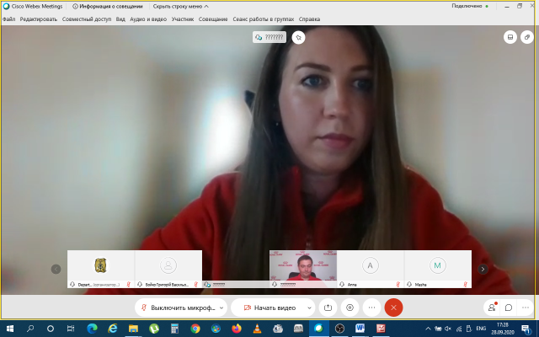Screen dimensions: 539x337
Task: Open Calculator from taskbar
Action: click(x=174, y=329)
